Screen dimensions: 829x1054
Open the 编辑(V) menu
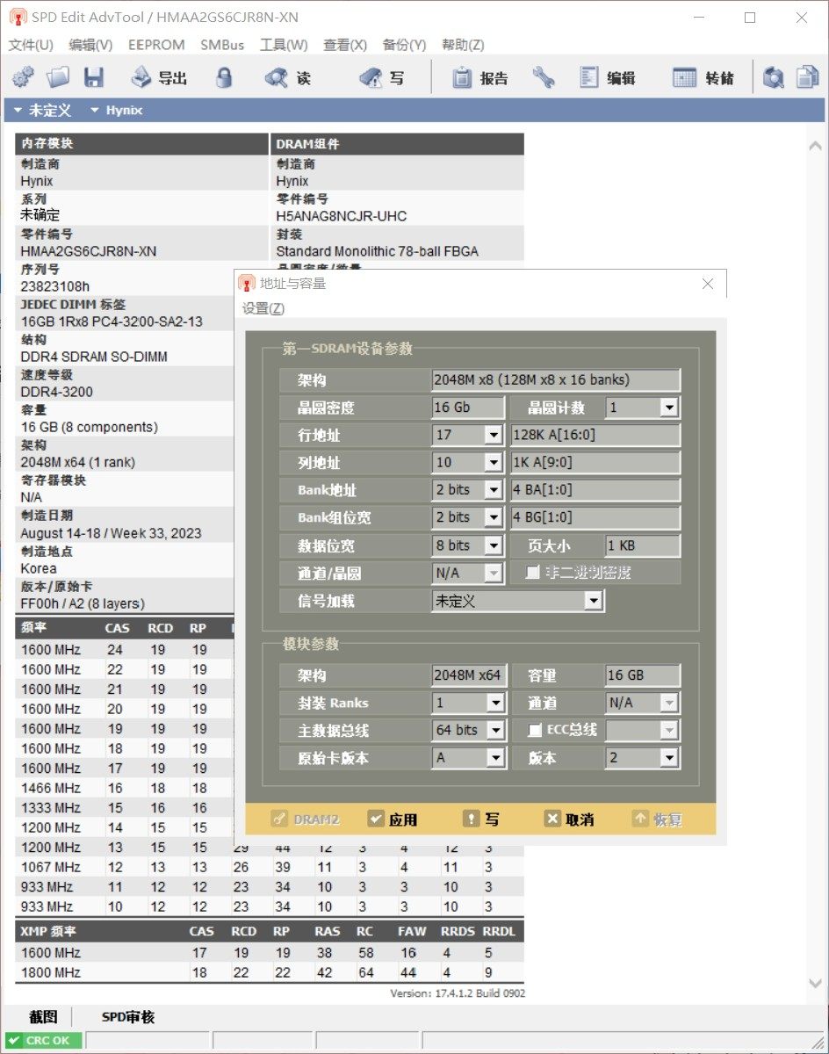[x=90, y=45]
